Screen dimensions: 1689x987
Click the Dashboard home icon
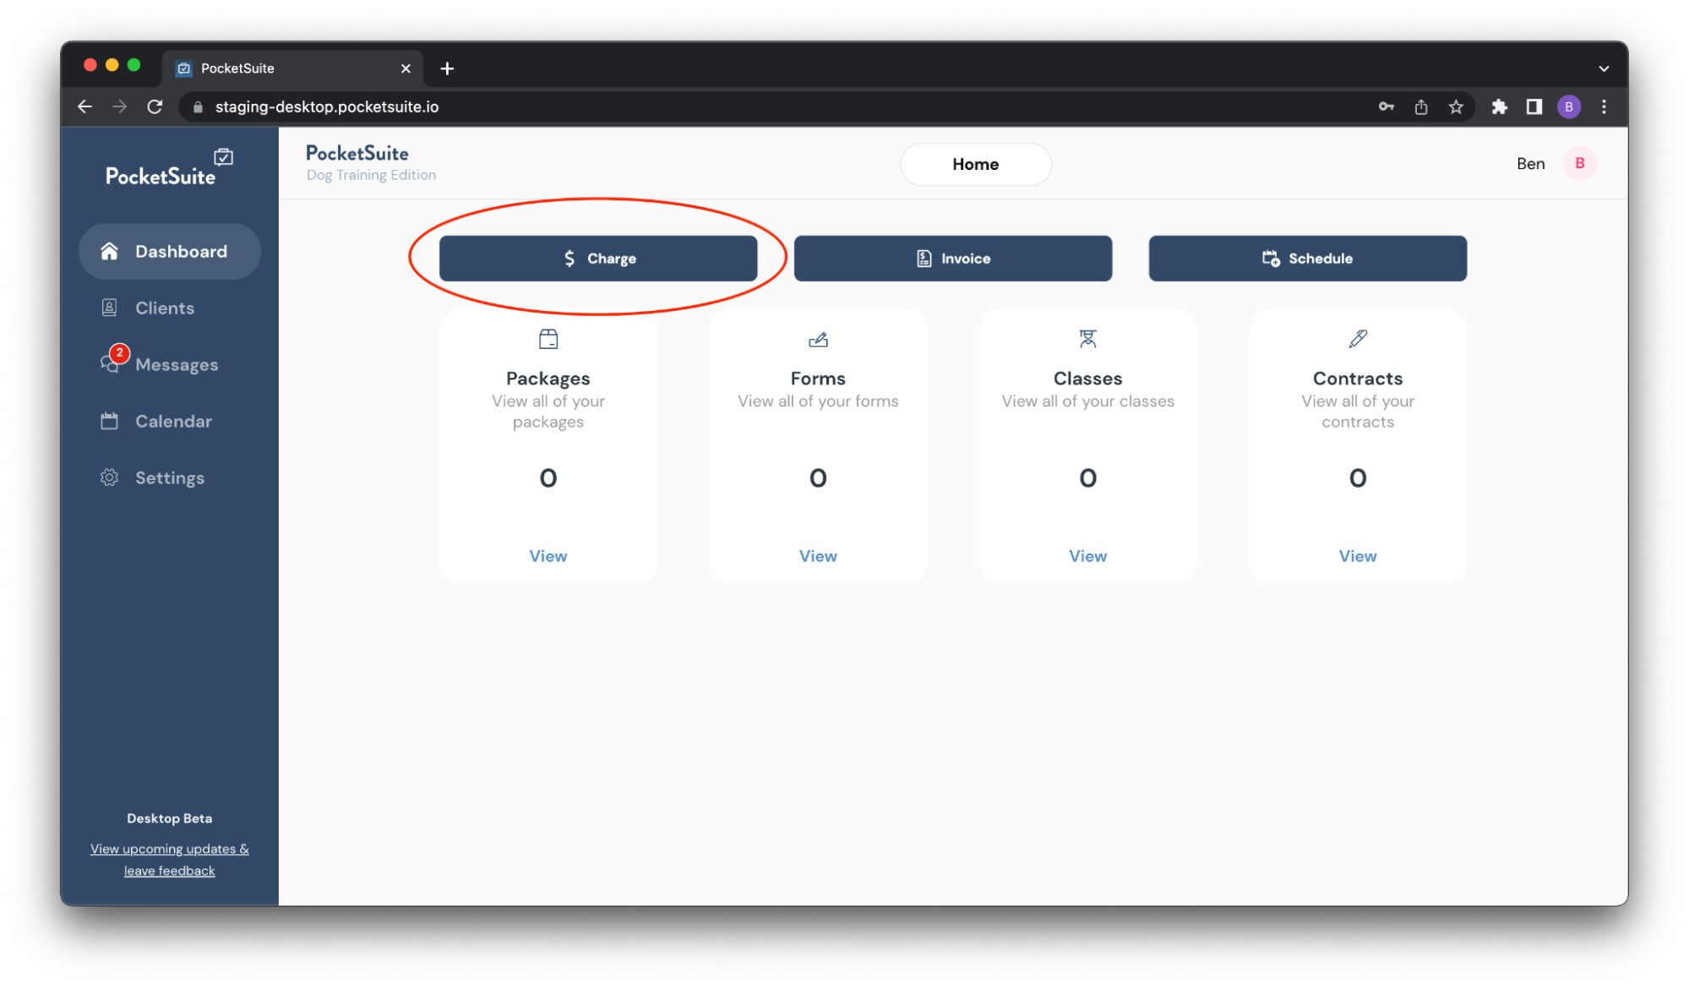pos(109,251)
